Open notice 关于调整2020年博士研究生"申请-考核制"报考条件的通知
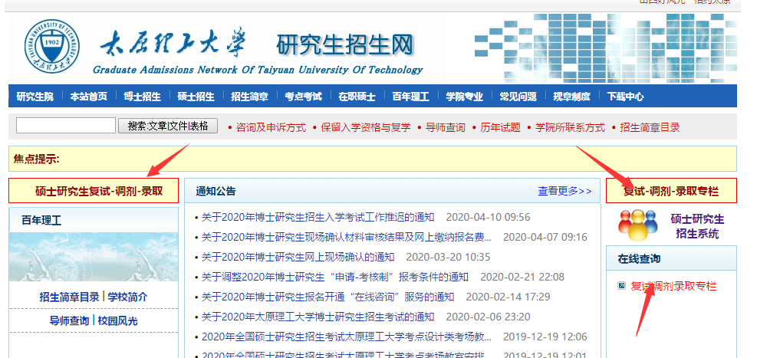 334,277
